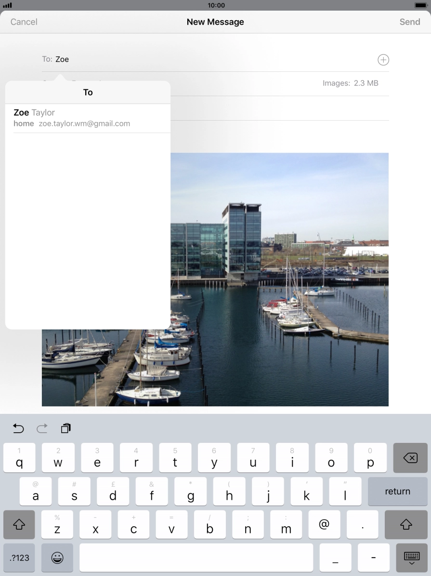Tap the paste clipboard icon

pyautogui.click(x=66, y=428)
